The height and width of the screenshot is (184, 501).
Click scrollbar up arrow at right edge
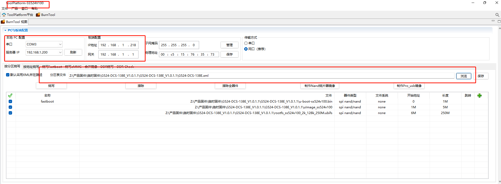[x=499, y=28]
